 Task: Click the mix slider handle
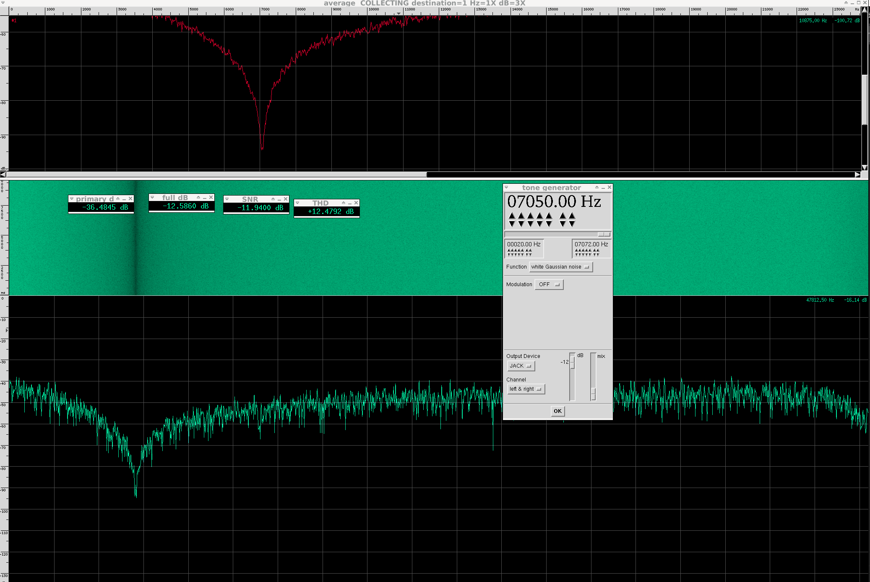coord(593,394)
